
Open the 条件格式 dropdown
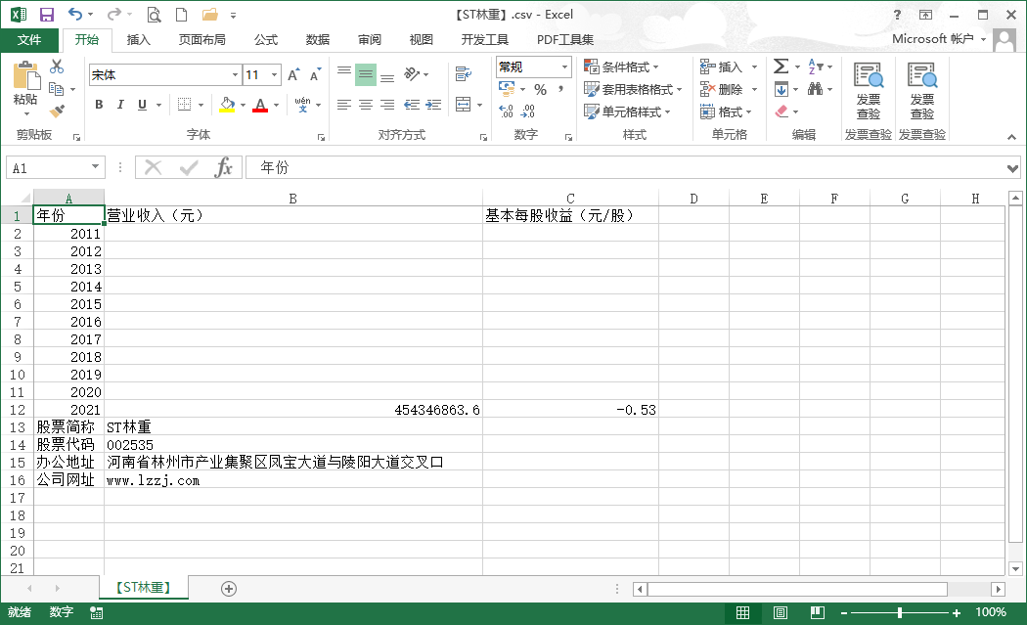[621, 67]
